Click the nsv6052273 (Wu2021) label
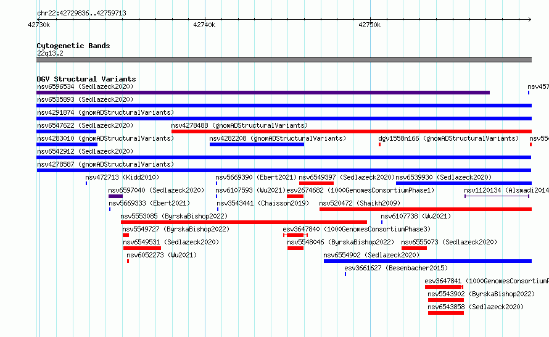 tap(162, 255)
